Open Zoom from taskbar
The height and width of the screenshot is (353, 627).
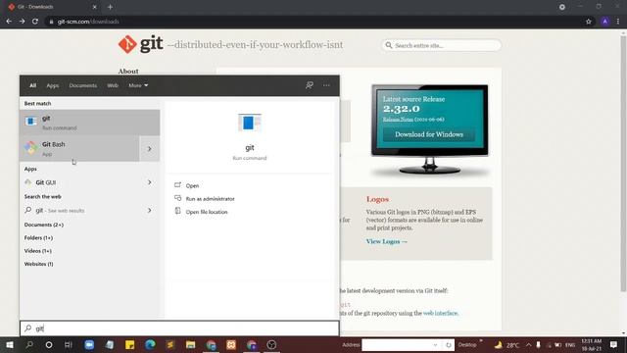pos(89,345)
